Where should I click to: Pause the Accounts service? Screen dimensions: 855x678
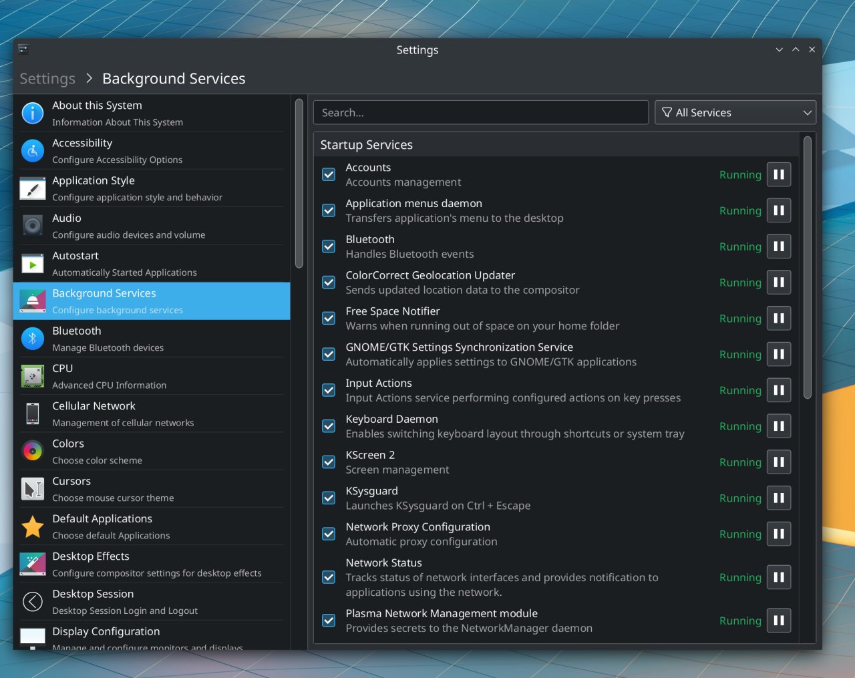tap(779, 174)
